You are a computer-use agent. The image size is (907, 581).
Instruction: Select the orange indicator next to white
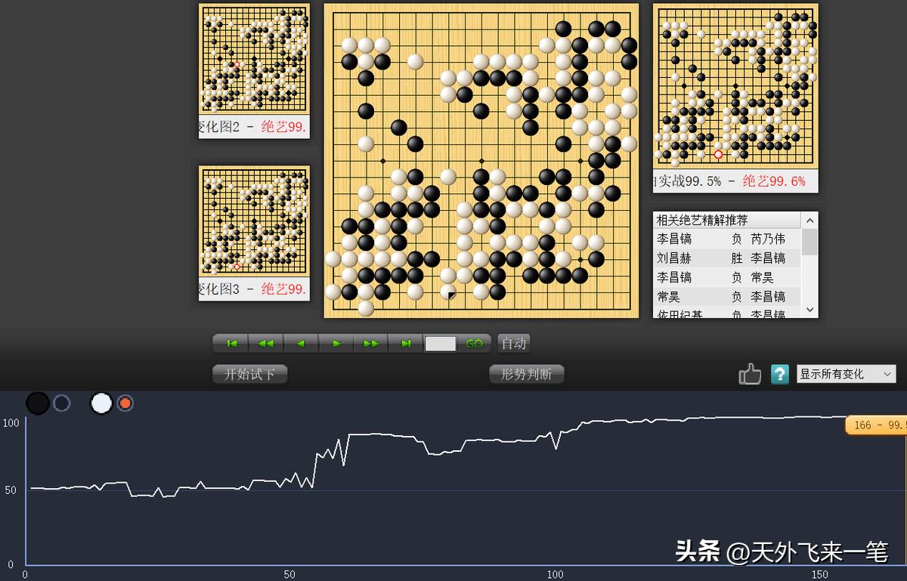(x=125, y=403)
